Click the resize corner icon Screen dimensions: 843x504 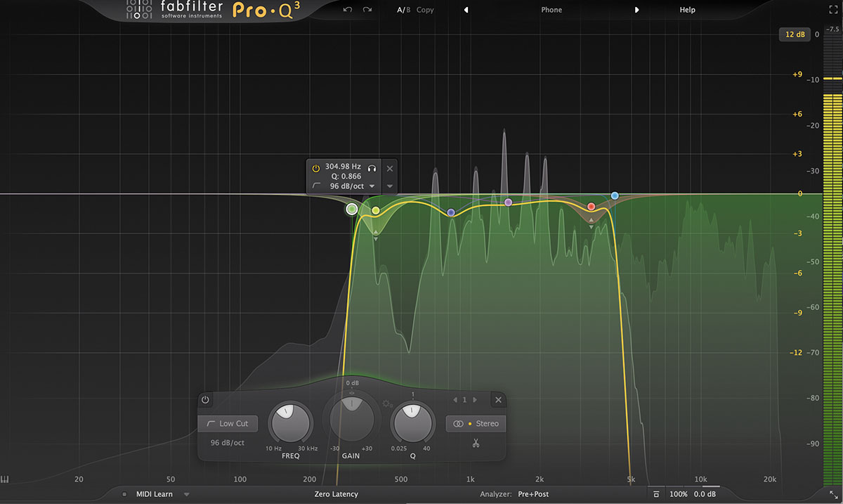click(x=833, y=495)
